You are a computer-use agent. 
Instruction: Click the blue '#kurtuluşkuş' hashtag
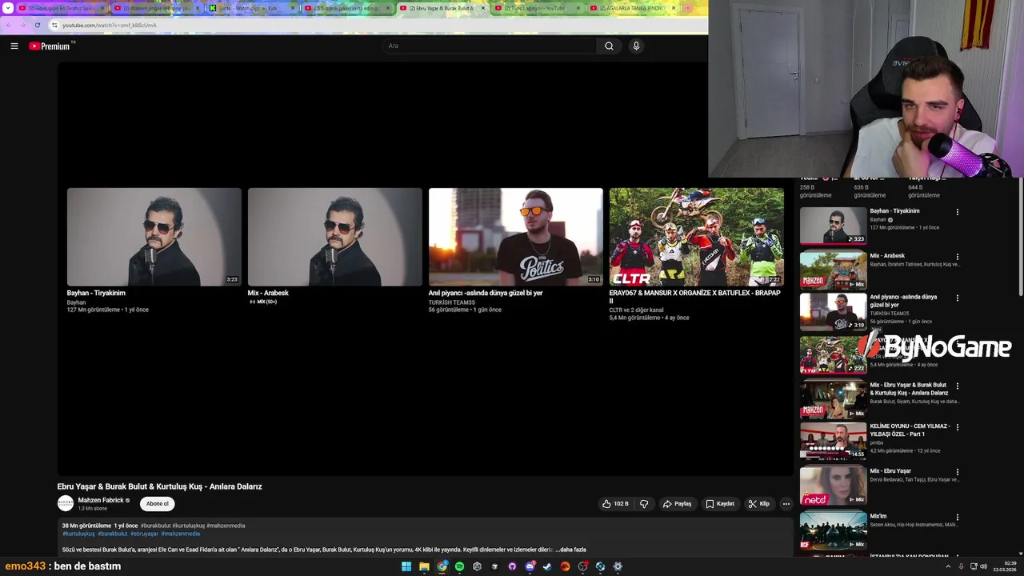click(x=78, y=534)
